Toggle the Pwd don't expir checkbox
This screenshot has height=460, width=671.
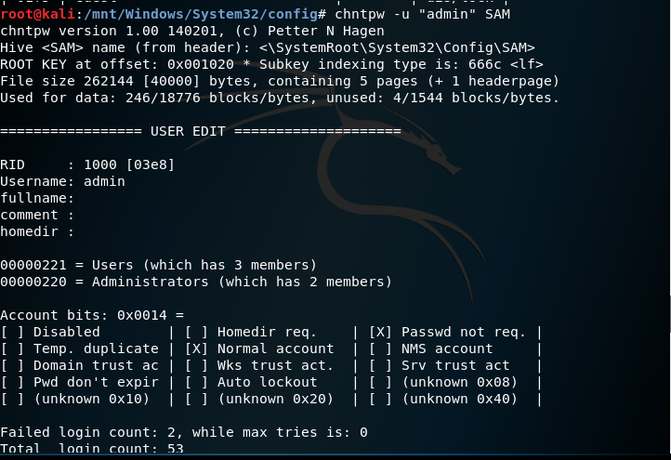[12, 382]
